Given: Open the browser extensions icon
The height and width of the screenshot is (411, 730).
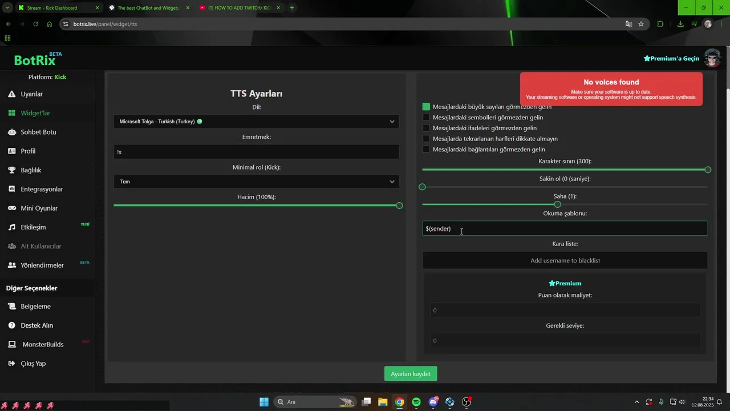Looking at the screenshot, I should 660,24.
